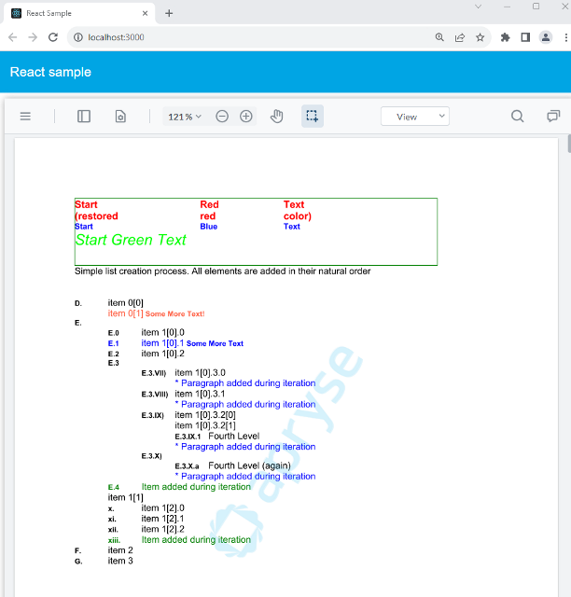Open Chrome side panel
This screenshot has width=571, height=597.
click(x=525, y=37)
